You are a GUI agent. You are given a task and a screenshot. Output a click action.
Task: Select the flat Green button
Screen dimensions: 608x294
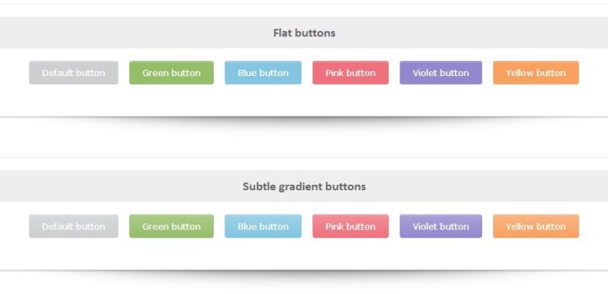coord(171,73)
